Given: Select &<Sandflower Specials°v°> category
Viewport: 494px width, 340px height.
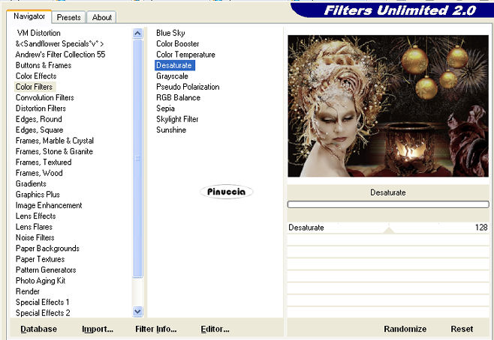Looking at the screenshot, I should (x=59, y=43).
